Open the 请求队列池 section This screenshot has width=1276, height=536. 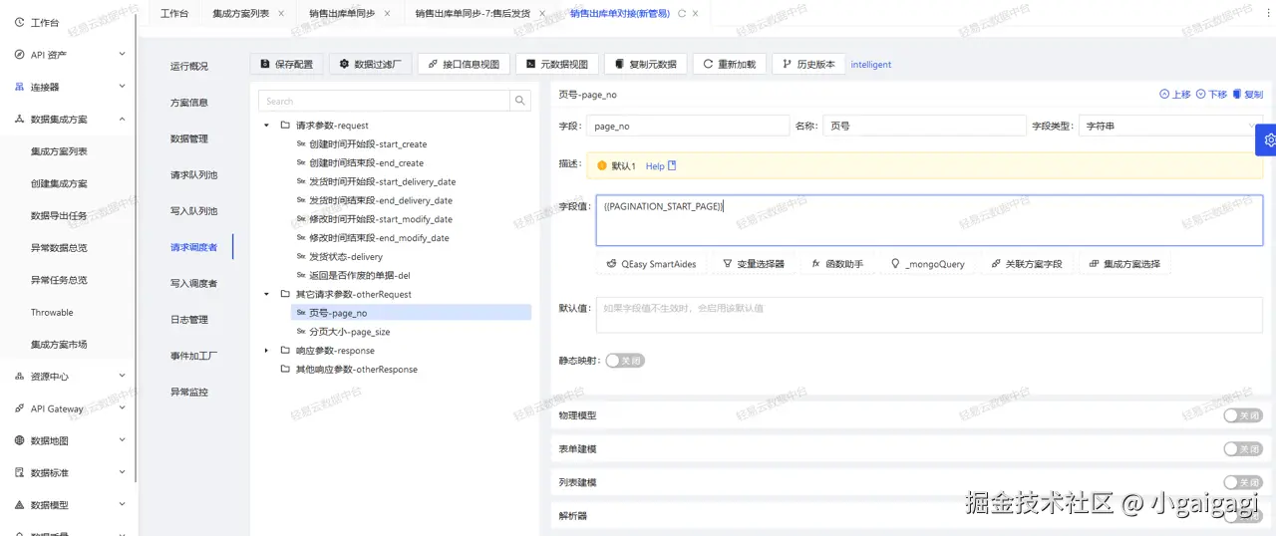tap(193, 174)
